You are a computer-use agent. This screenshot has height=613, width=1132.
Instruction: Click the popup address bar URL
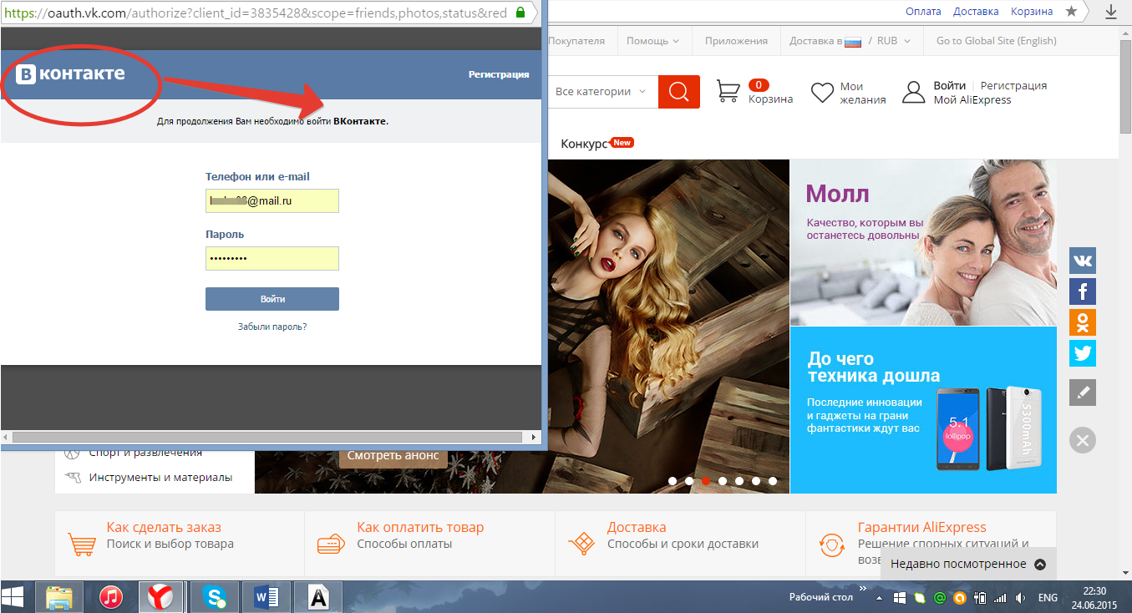[x=254, y=13]
